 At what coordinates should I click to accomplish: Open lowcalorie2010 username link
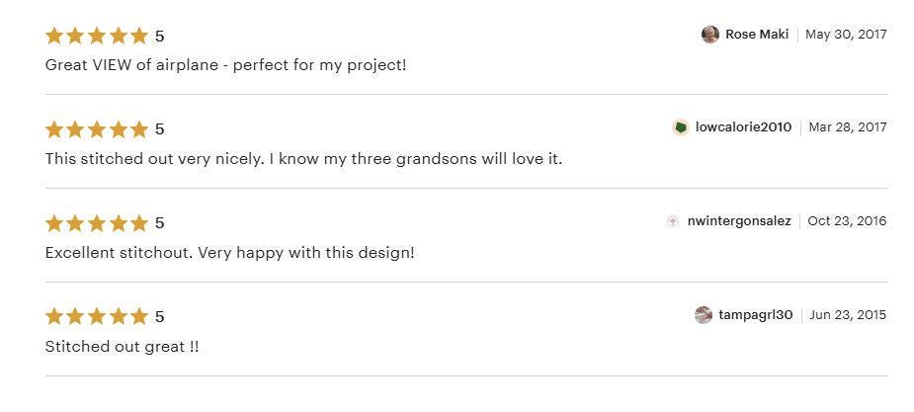coord(743,127)
